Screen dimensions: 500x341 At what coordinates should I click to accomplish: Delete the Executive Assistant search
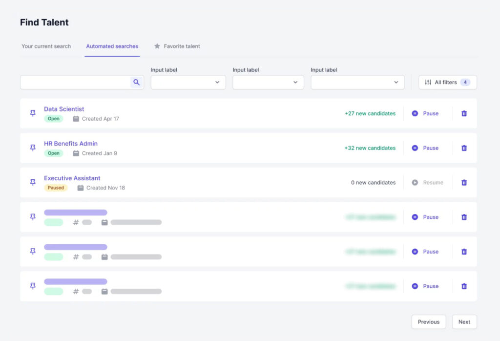(464, 182)
